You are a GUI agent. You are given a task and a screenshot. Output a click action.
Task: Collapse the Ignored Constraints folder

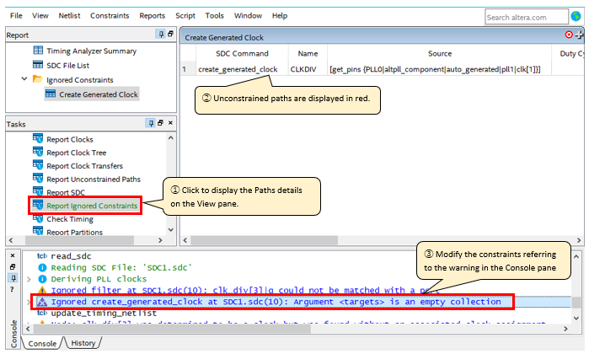(x=24, y=79)
